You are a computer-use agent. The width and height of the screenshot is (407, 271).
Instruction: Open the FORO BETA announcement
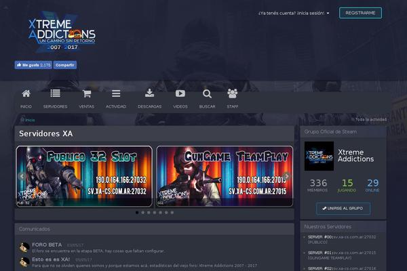(47, 245)
